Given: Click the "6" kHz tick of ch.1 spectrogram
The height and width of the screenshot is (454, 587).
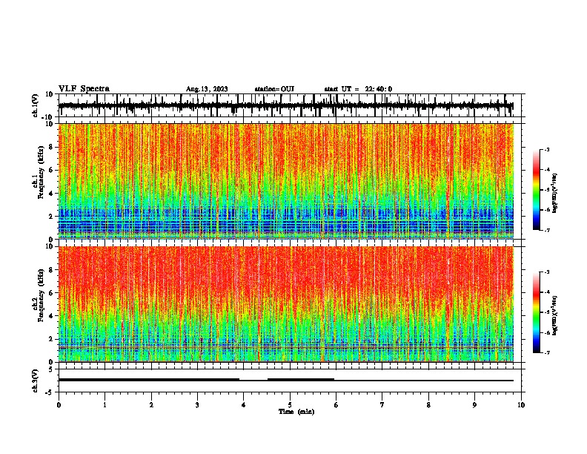Looking at the screenshot, I should click(x=51, y=170).
